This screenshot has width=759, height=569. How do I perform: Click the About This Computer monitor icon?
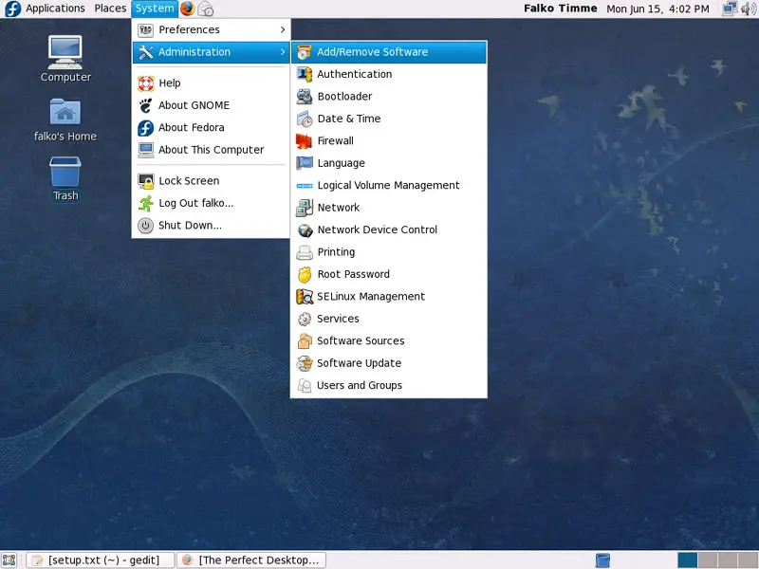click(x=146, y=150)
